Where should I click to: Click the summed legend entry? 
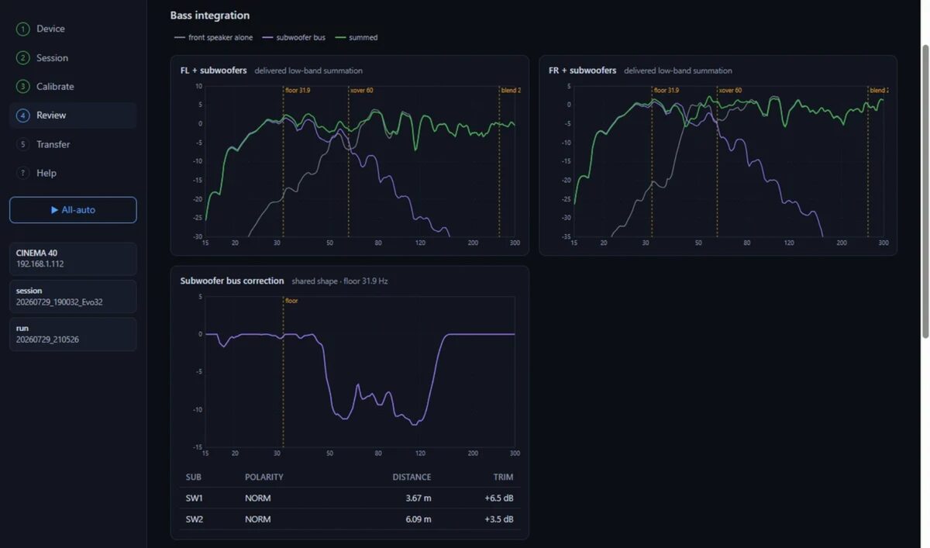(356, 37)
